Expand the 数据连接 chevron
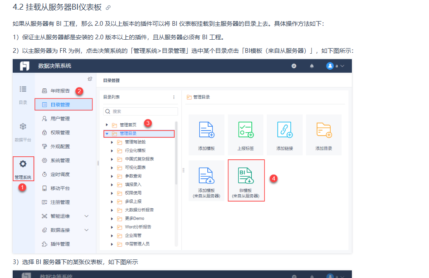This screenshot has height=278, width=429. coord(86,230)
